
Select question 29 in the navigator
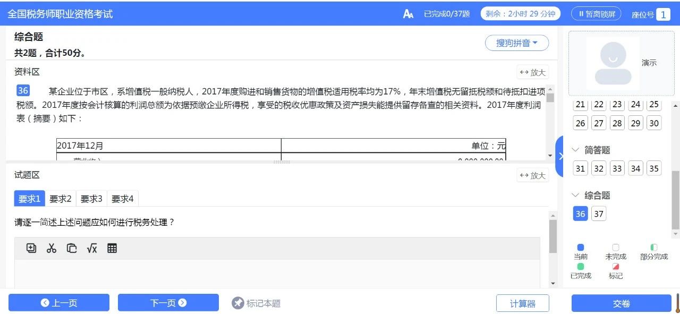(x=635, y=123)
